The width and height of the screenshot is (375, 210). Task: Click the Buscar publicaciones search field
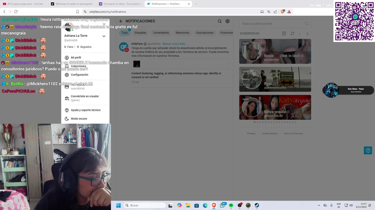[x=275, y=24]
